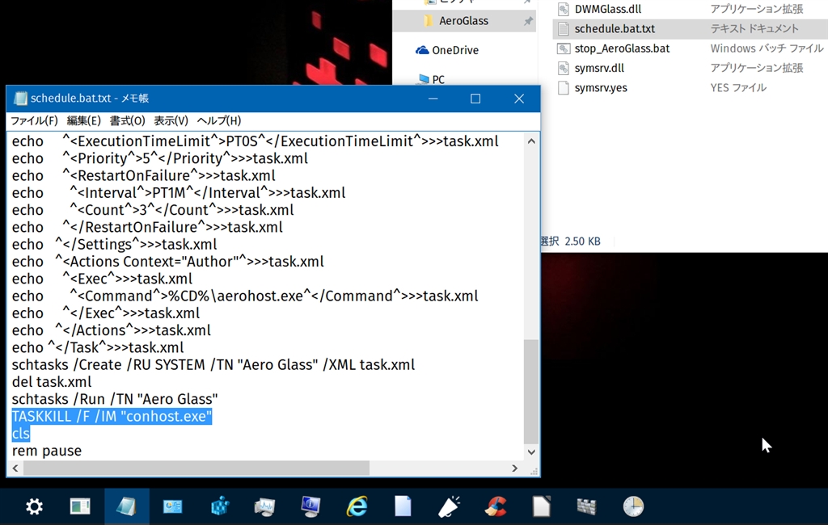
Task: Launch Internet Explorer from taskbar
Action: pos(357,507)
